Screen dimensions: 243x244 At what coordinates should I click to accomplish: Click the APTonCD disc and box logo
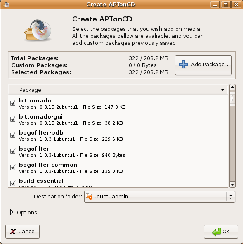[38, 30]
